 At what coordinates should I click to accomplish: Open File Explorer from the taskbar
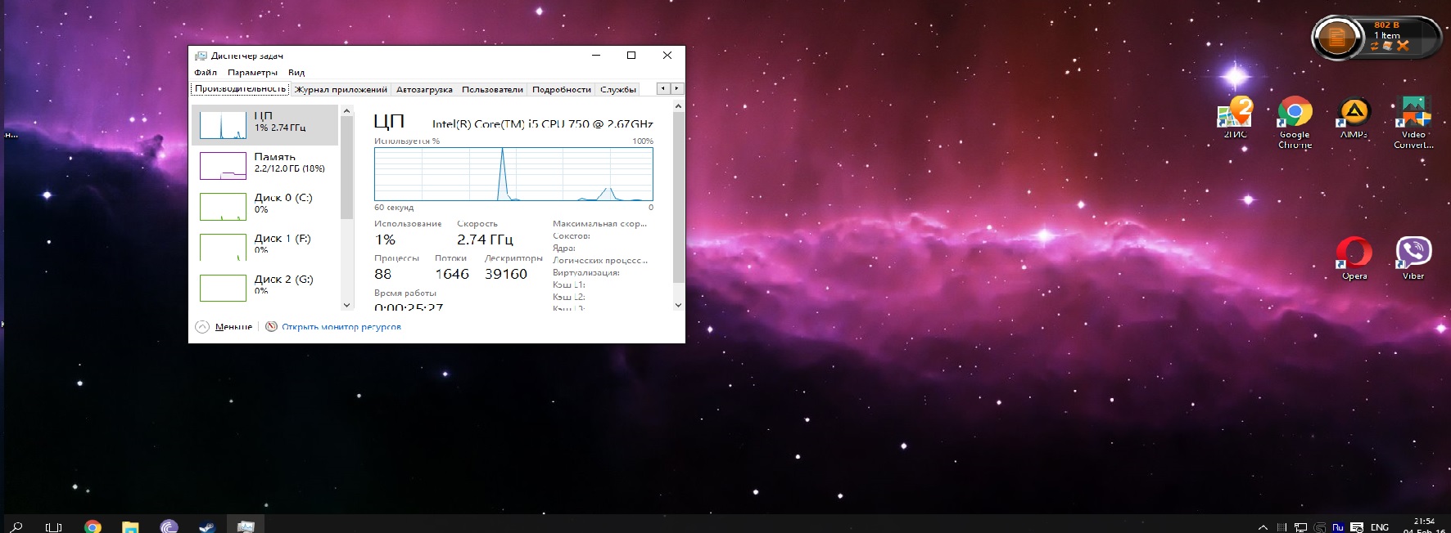(x=130, y=526)
